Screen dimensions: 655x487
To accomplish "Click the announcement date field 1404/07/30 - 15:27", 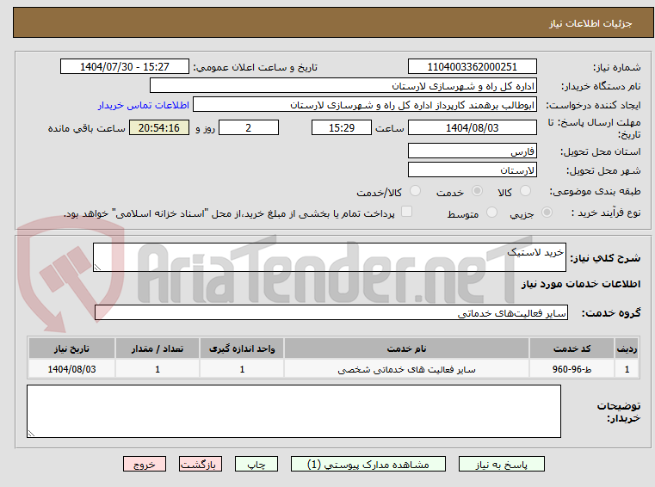I will tap(125, 66).
